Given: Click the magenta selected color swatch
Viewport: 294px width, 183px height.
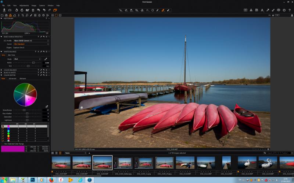Looking at the screenshot, I should [x=13, y=149].
